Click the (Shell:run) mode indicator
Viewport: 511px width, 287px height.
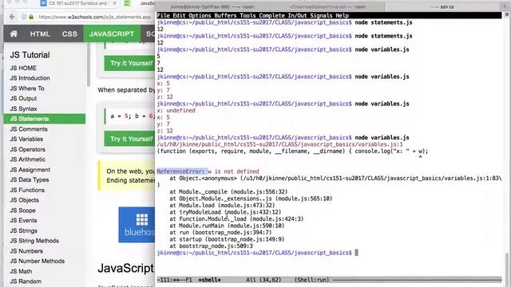(311, 280)
